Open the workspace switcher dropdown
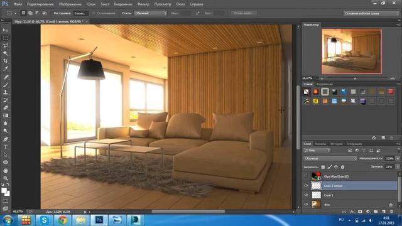This screenshot has width=402, height=226. [x=371, y=13]
